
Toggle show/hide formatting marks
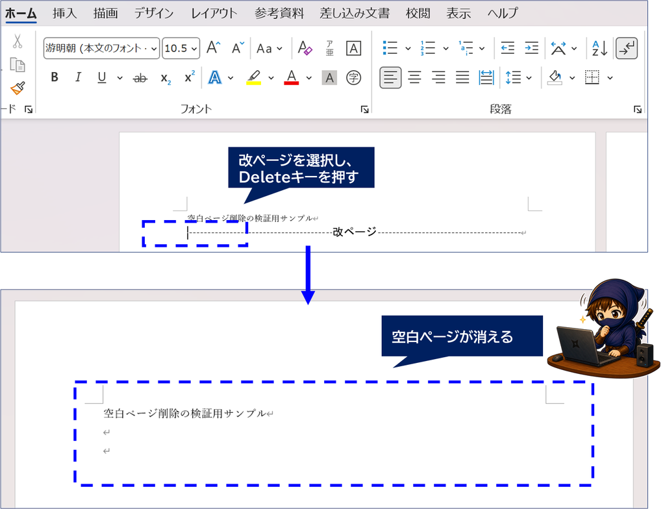click(x=627, y=48)
